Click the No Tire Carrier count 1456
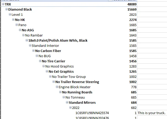167x119 pixels. (133, 61)
